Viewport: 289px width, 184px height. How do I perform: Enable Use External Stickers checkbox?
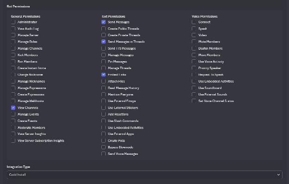tap(103, 108)
